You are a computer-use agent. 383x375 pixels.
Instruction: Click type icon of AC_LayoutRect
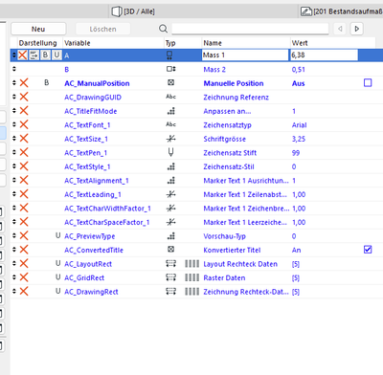pos(170,263)
